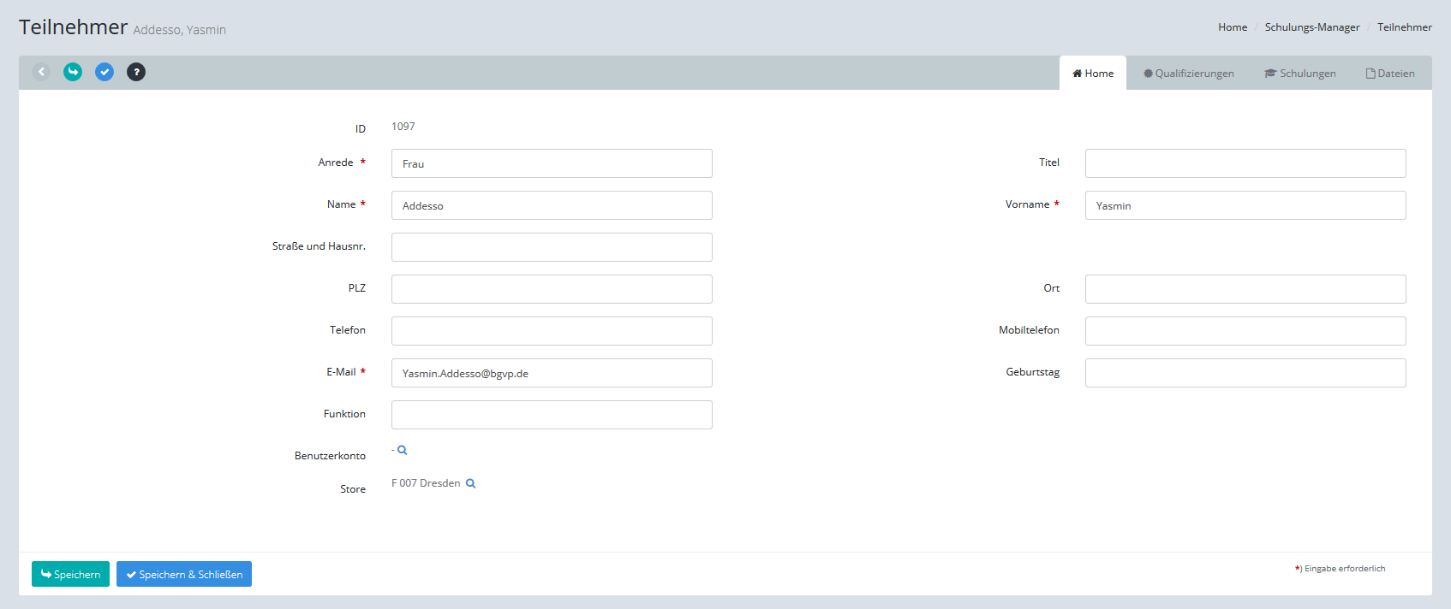Image resolution: width=1451 pixels, height=609 pixels.
Task: Open help via the question mark icon
Action: tap(136, 72)
